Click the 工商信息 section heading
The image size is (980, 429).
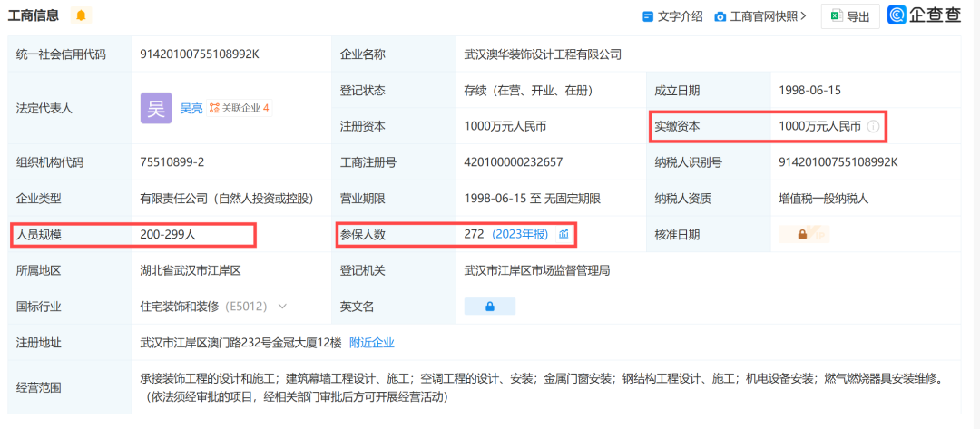point(34,15)
